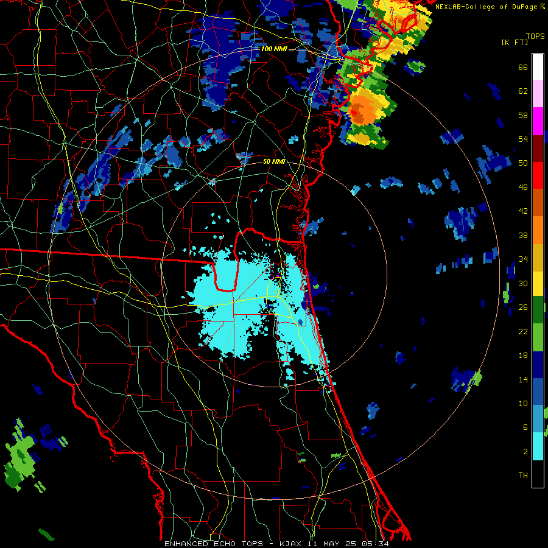Click the dark red 54 kft legend swatch
This screenshot has width=548, height=548.
(x=538, y=148)
